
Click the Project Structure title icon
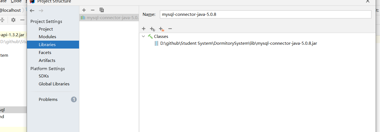(32, 1)
